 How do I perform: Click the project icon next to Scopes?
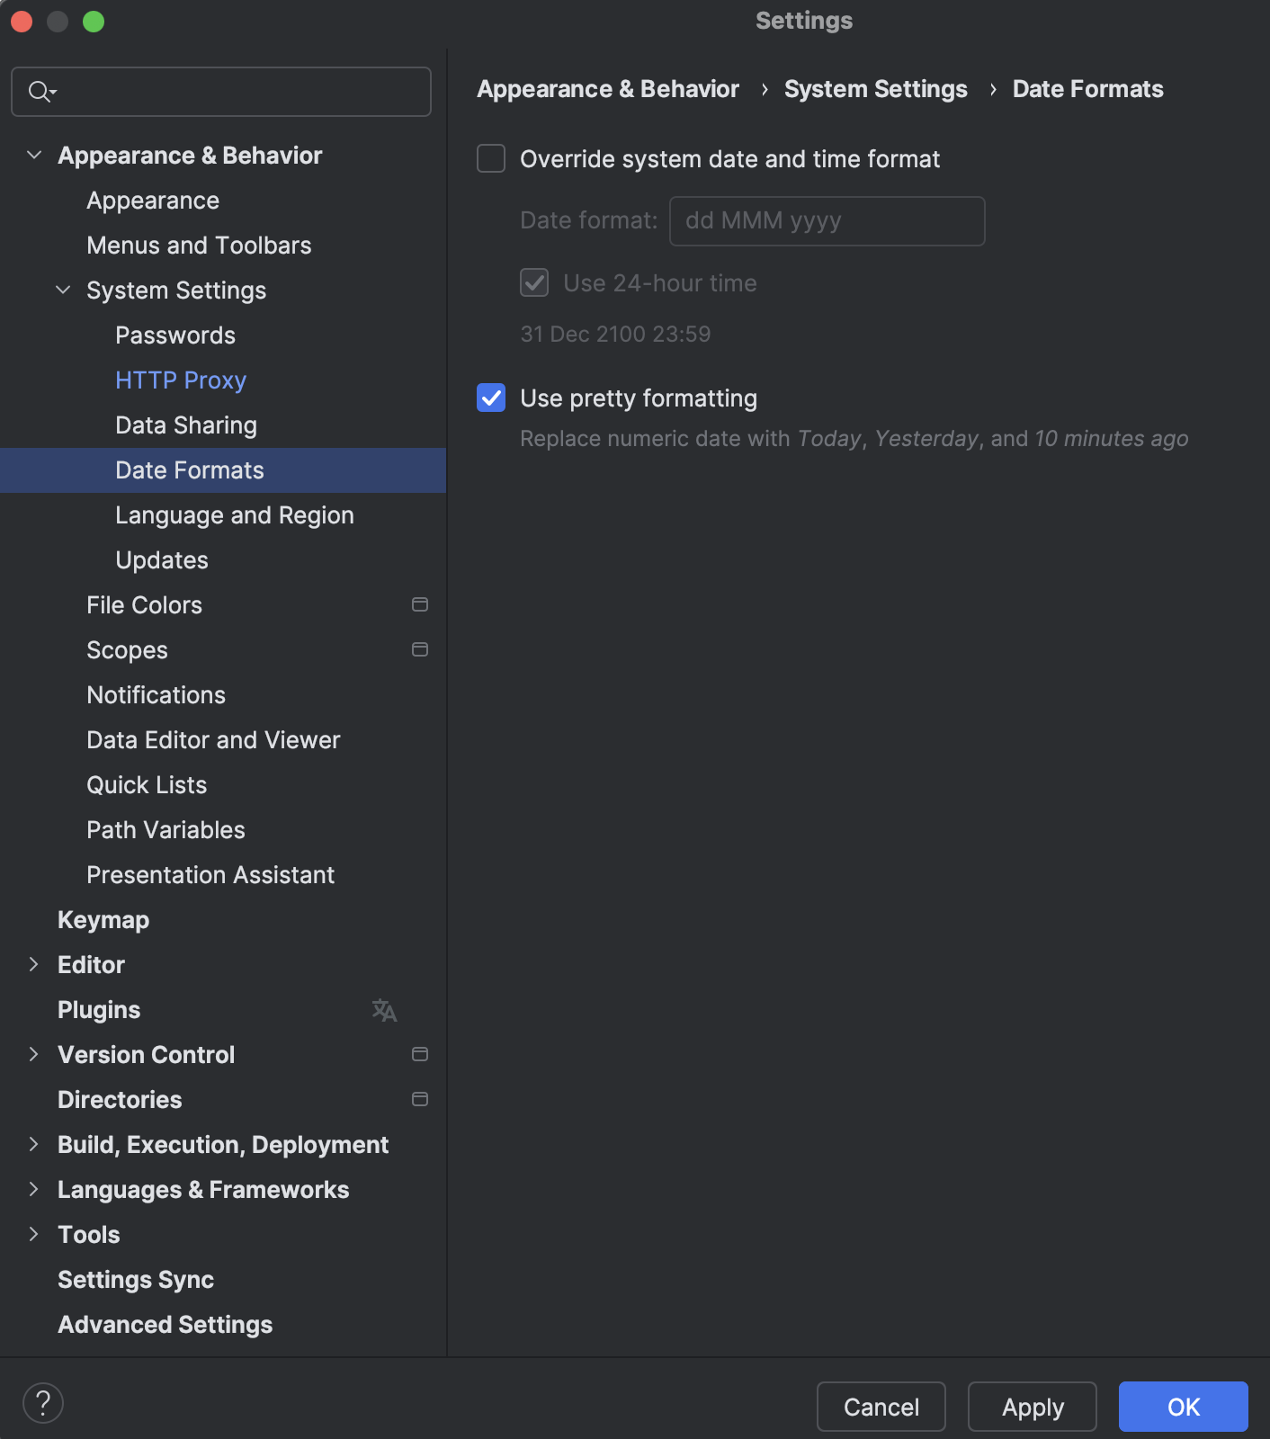tap(419, 649)
